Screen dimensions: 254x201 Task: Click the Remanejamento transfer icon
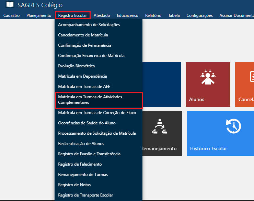pos(159,127)
